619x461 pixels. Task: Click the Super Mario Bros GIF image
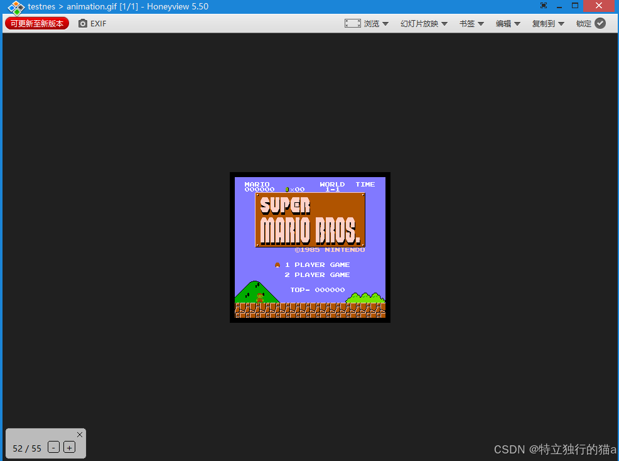[310, 247]
